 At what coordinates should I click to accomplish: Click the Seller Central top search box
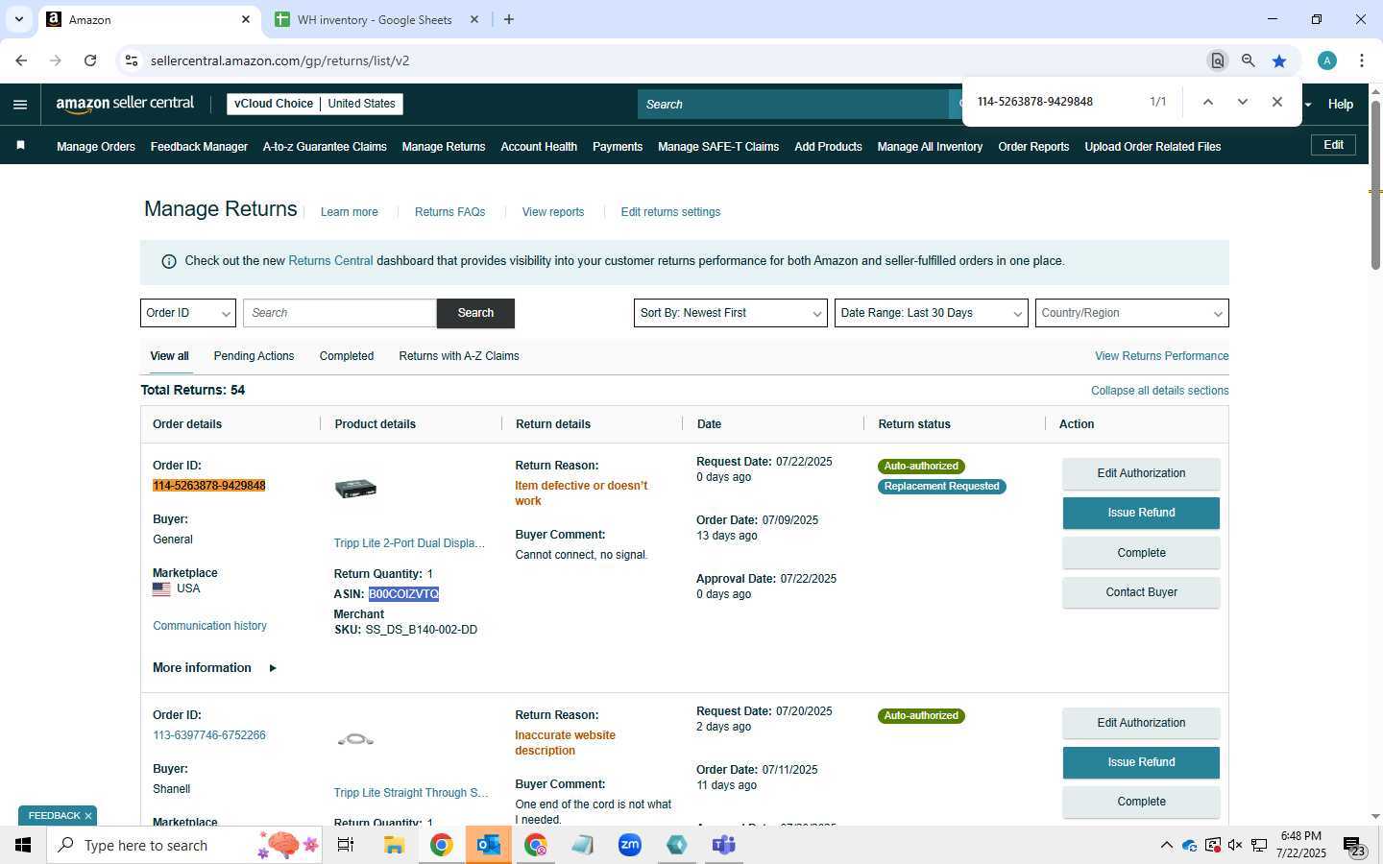793,105
